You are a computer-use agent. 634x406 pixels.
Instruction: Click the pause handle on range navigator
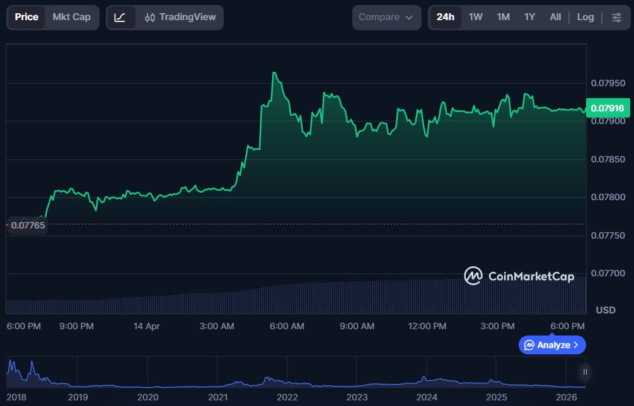tap(585, 372)
